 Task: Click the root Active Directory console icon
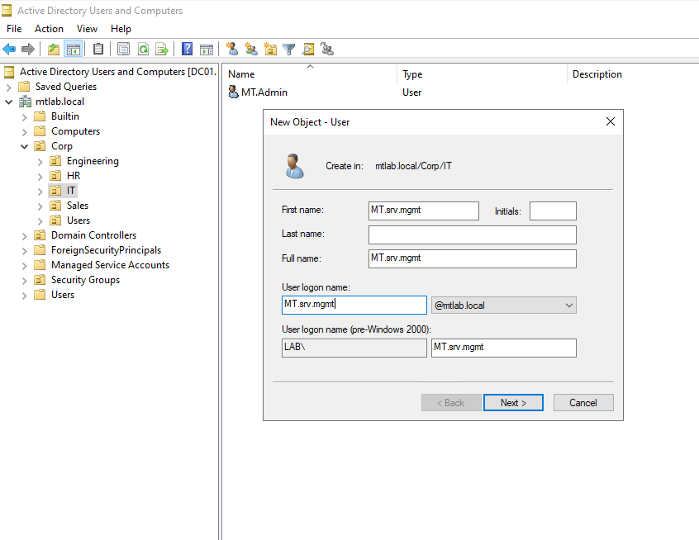coord(9,72)
